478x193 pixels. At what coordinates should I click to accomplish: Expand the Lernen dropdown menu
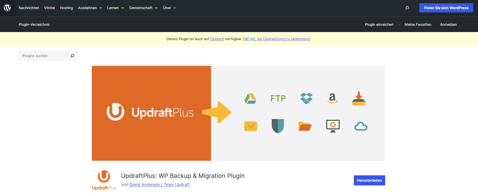[x=115, y=8]
